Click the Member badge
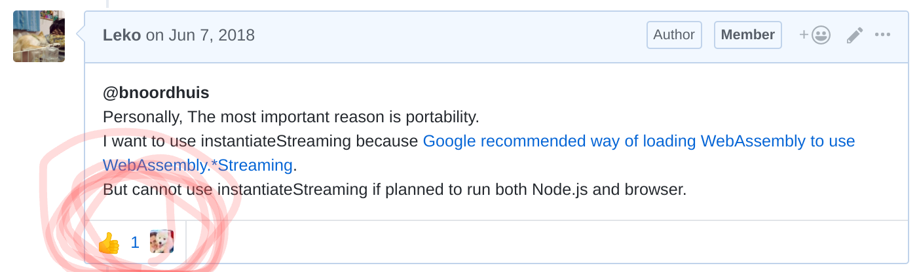The height and width of the screenshot is (272, 919). tap(748, 35)
